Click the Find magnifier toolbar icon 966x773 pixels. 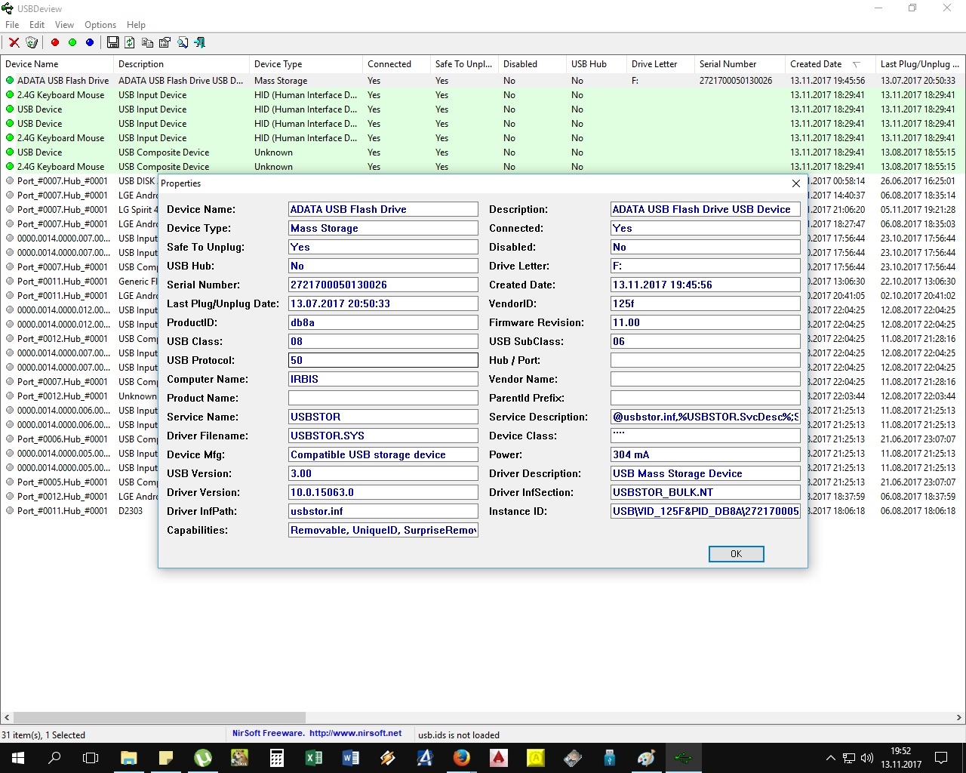click(x=183, y=42)
